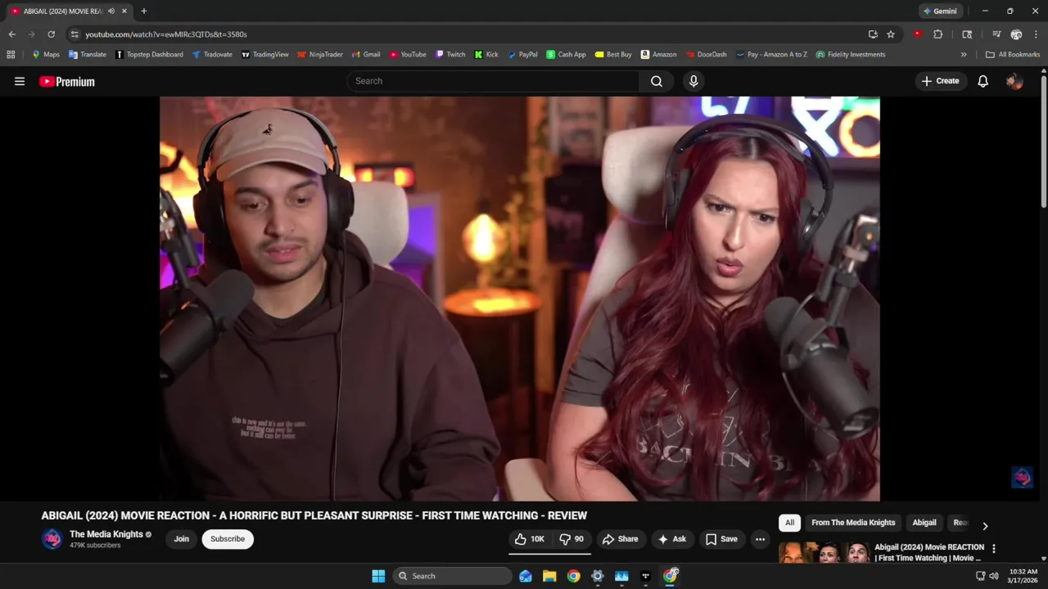Open more options for the Abigail recommended video
Screen dimensions: 1048x589
tap(994, 549)
